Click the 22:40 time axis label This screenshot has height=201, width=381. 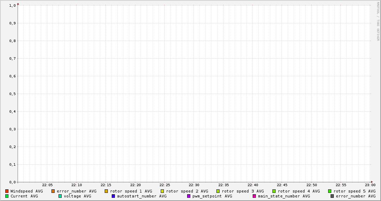[x=253, y=185]
